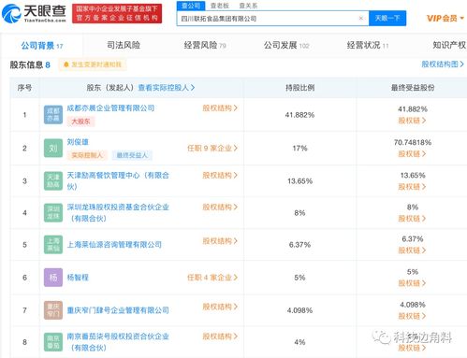Open the 股权结构图 link

click(443, 64)
